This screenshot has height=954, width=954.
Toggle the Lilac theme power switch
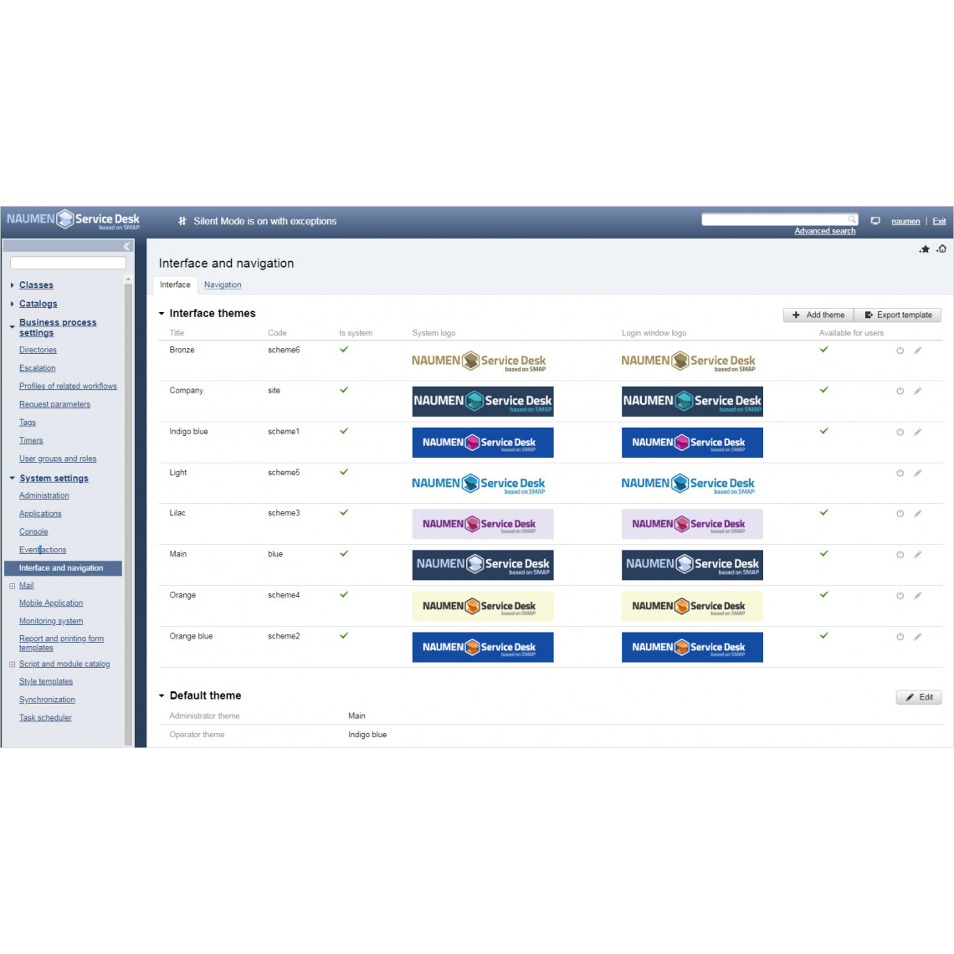pyautogui.click(x=900, y=514)
